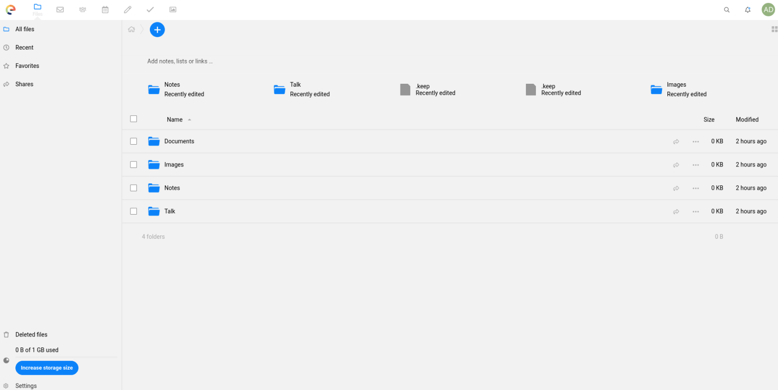This screenshot has width=778, height=390.
Task: Check the Talk folder checkbox
Action: tap(133, 211)
